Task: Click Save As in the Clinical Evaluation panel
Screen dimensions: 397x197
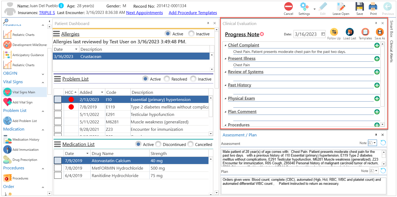Action: 379,34
